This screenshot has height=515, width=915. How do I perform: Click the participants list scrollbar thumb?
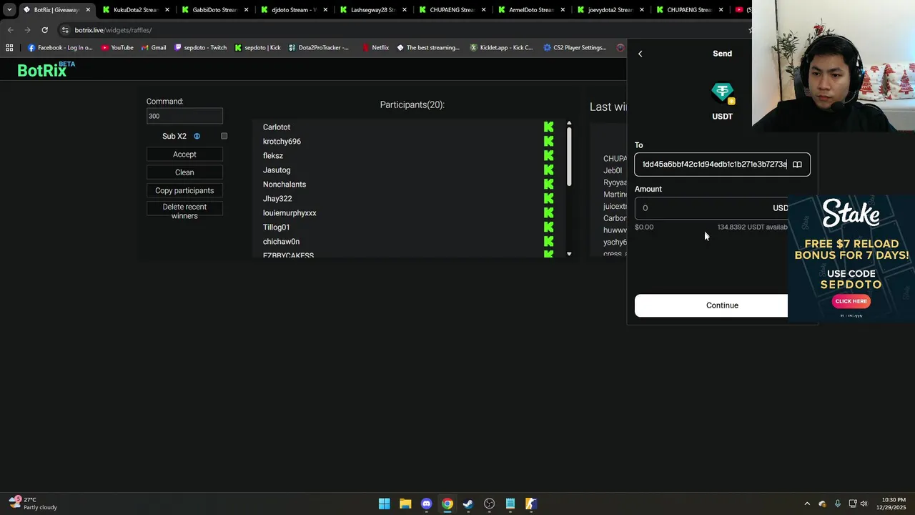tap(569, 157)
